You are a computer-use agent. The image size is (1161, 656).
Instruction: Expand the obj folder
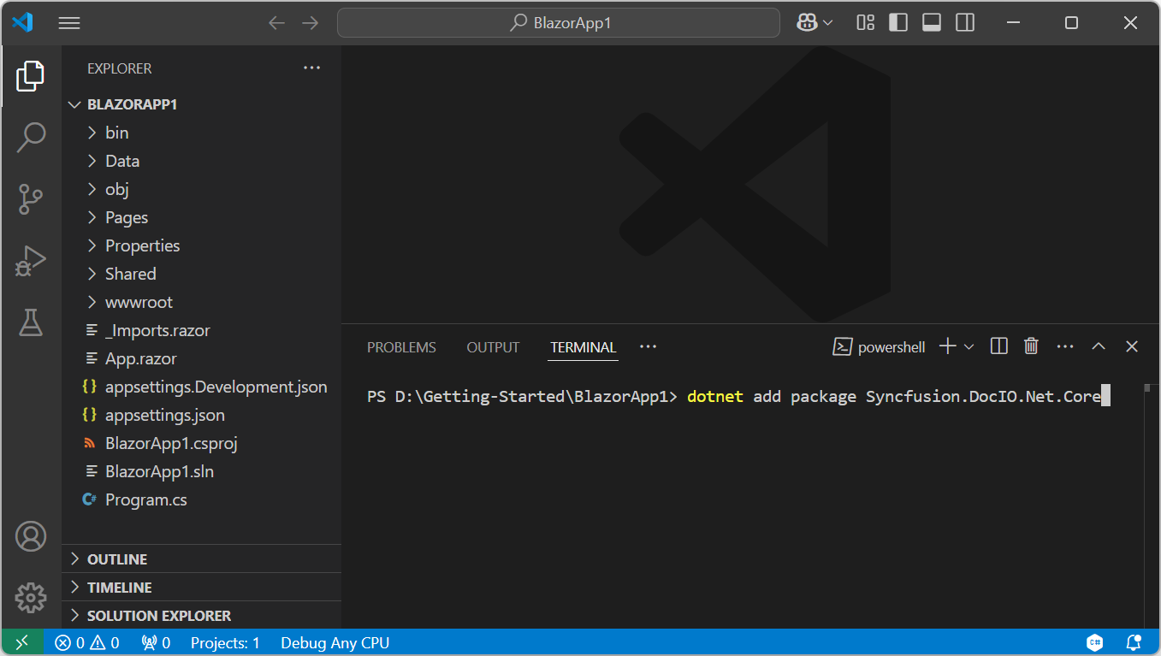click(201, 189)
